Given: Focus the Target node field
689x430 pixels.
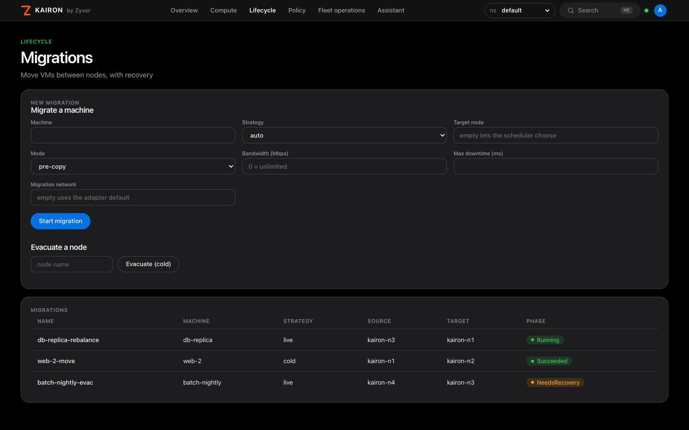Looking at the screenshot, I should (x=556, y=135).
